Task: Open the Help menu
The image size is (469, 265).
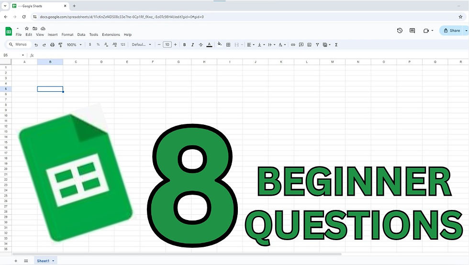Action: [x=128, y=35]
